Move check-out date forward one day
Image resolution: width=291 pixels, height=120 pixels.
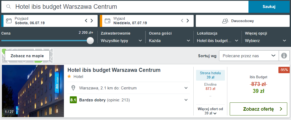[x=188, y=21]
